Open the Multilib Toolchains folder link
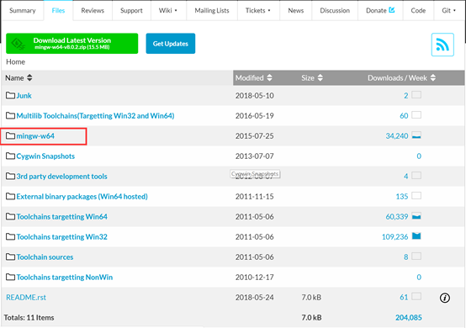This screenshot has height=328, width=466. [95, 115]
